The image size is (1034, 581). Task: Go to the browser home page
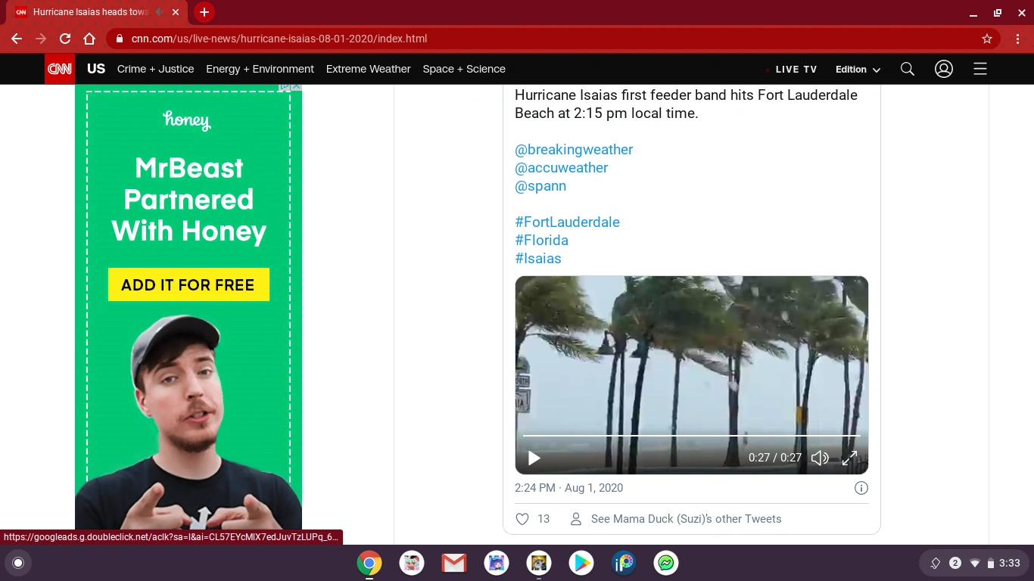tap(89, 39)
